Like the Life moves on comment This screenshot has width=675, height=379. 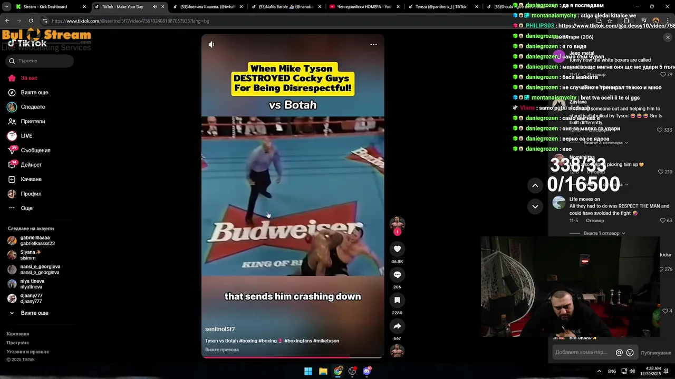663,221
